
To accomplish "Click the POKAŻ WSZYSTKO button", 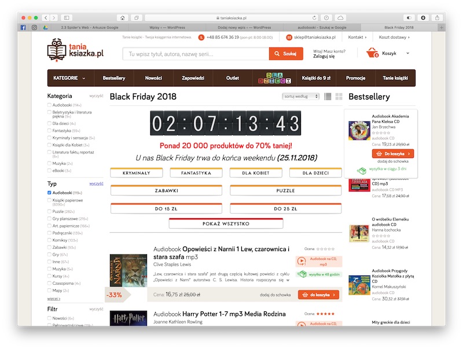I will [226, 223].
